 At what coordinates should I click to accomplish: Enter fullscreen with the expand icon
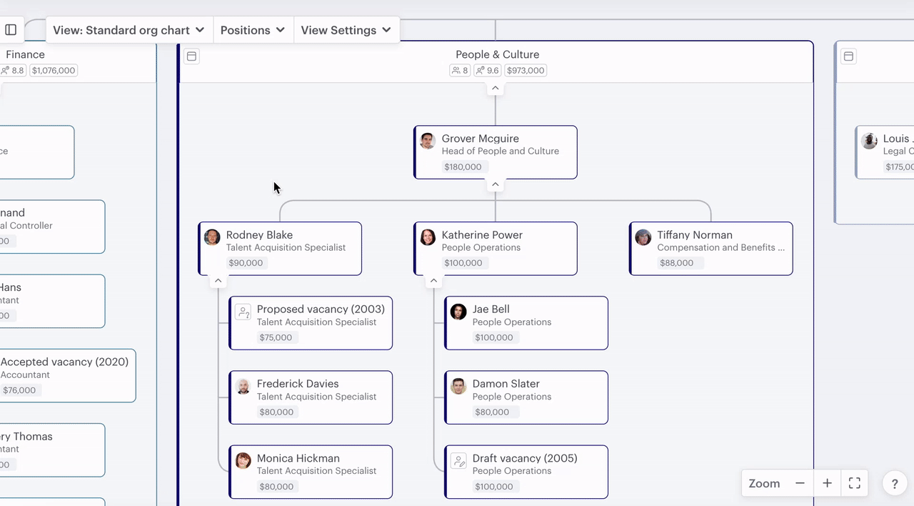click(854, 483)
